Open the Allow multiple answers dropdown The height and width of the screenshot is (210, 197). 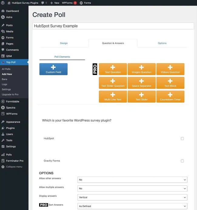132,188
